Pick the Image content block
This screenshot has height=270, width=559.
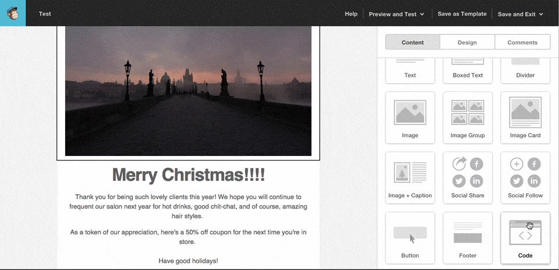(x=410, y=117)
